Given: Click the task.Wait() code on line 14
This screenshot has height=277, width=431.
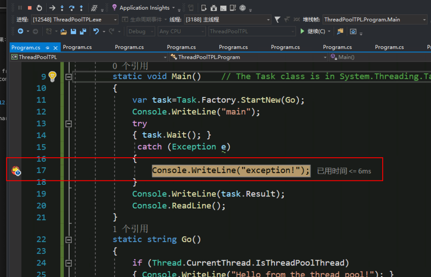Looking at the screenshot, I should pos(172,135).
